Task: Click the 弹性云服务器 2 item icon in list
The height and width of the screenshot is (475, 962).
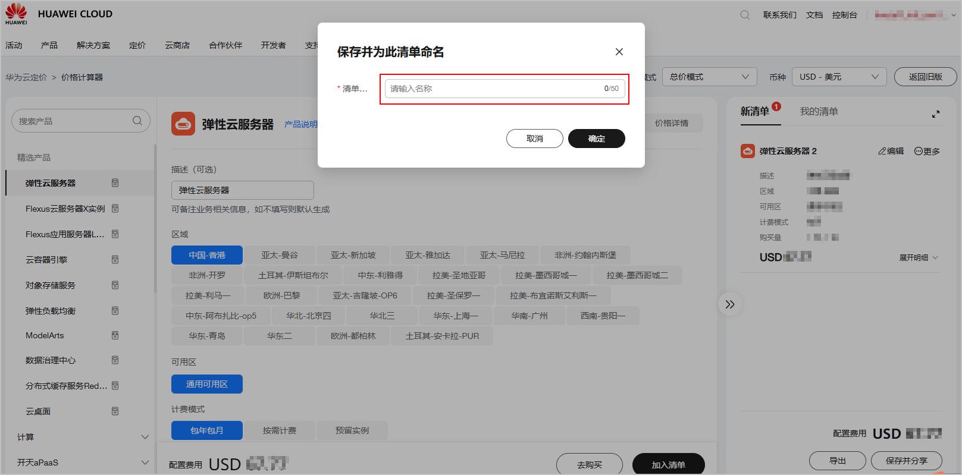Action: point(748,151)
